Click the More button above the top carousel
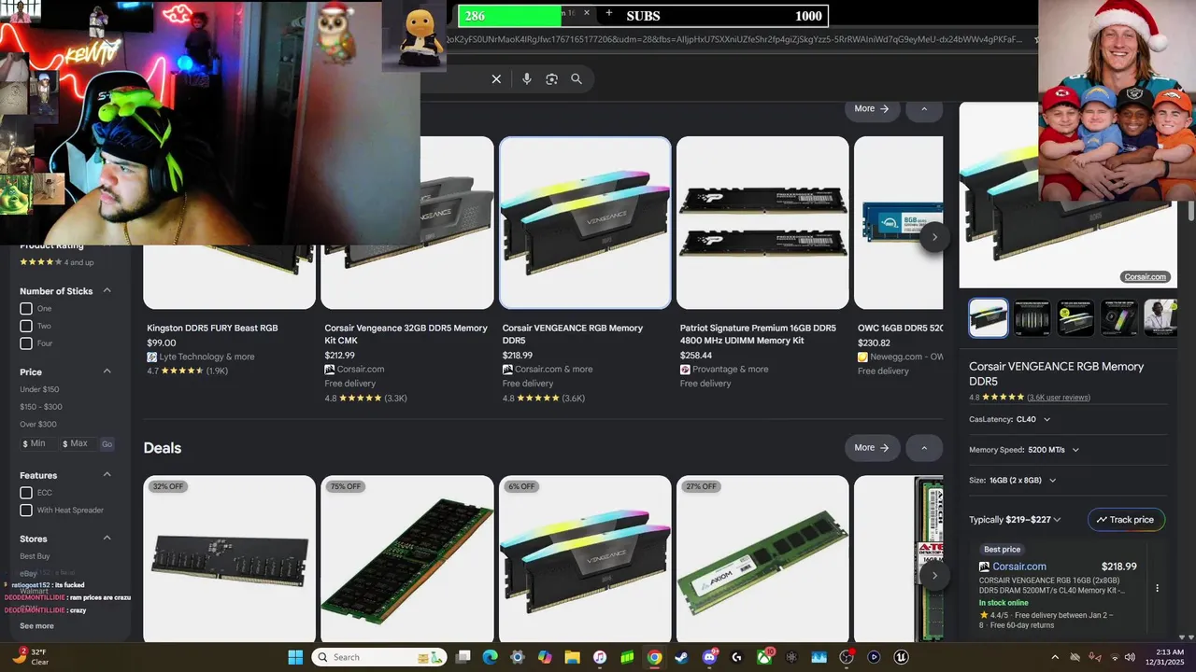Image resolution: width=1196 pixels, height=672 pixels. pyautogui.click(x=872, y=109)
